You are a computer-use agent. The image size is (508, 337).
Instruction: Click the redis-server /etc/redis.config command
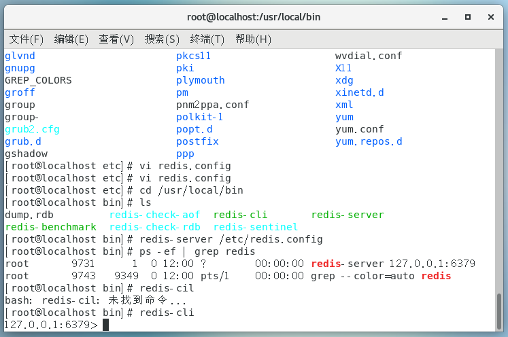(231, 240)
